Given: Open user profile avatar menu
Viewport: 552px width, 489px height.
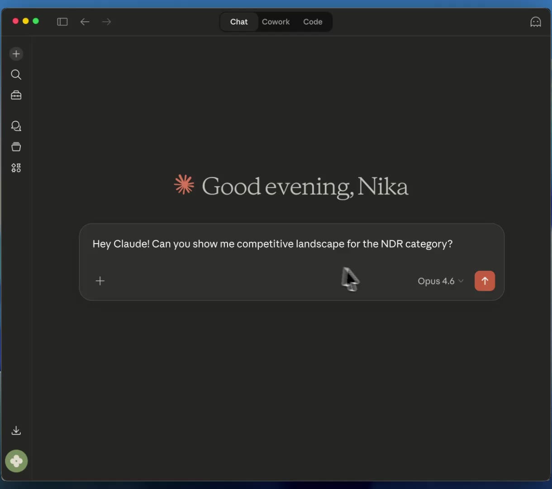Looking at the screenshot, I should (x=16, y=461).
